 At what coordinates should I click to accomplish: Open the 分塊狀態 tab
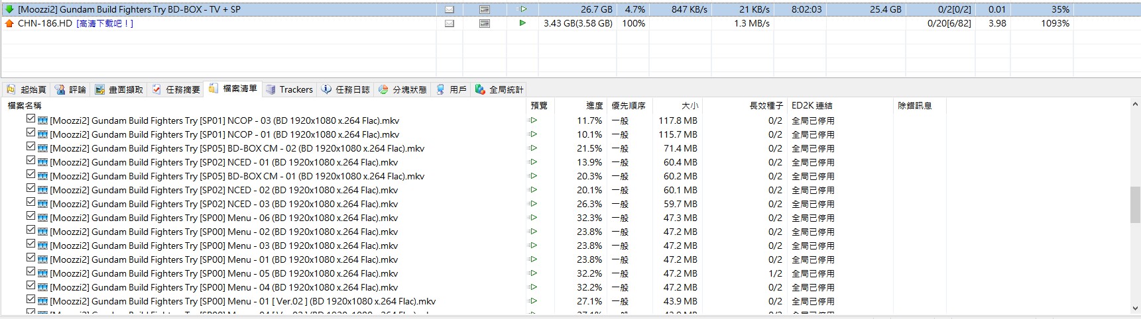402,89
